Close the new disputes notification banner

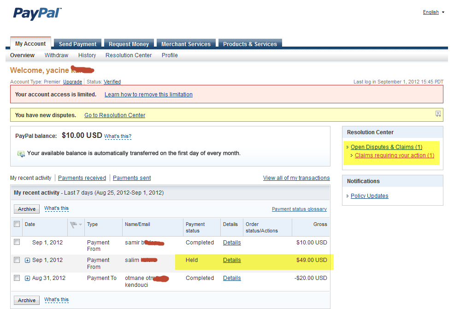(438, 113)
